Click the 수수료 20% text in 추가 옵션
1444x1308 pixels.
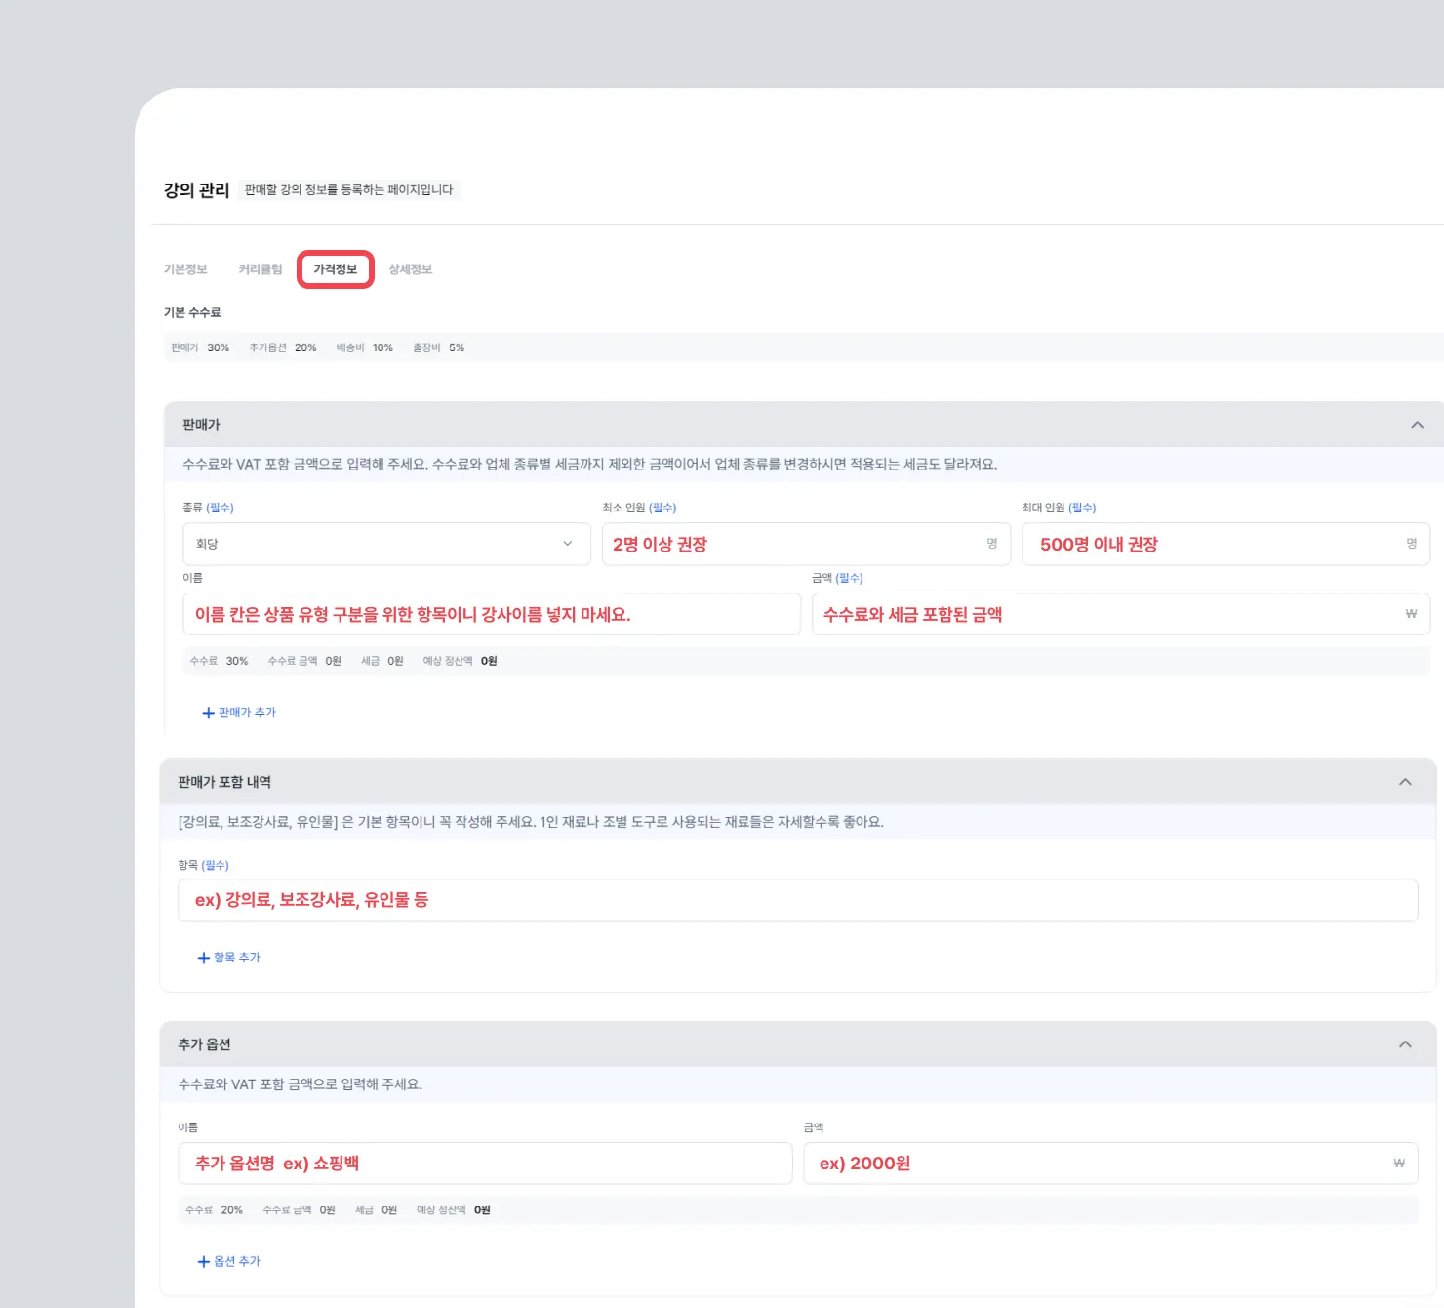click(x=215, y=1210)
